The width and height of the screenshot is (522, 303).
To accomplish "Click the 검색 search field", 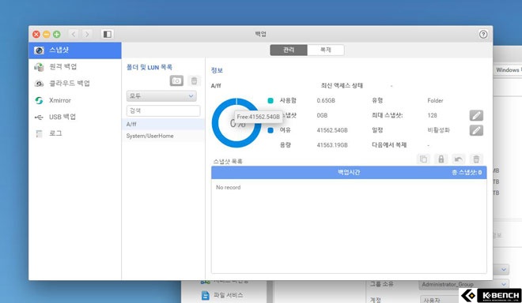I will [163, 110].
